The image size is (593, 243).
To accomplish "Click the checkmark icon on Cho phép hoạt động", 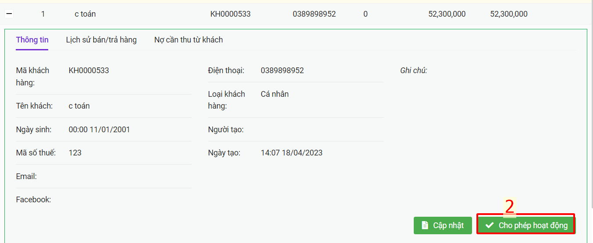I will coord(490,225).
